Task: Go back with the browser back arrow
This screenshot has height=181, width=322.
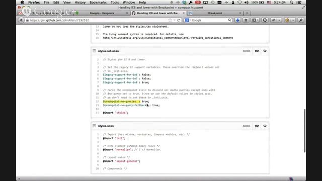Action: (x=21, y=20)
